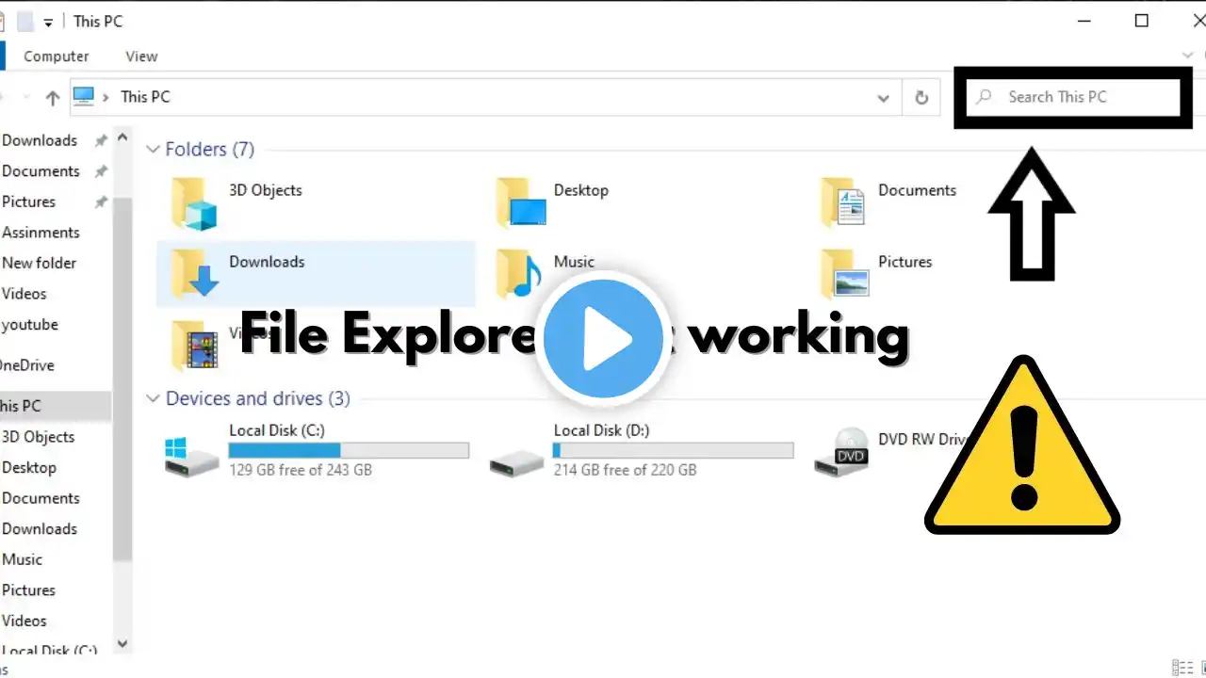
Task: Focus the Search This PC field
Action: 1074,97
